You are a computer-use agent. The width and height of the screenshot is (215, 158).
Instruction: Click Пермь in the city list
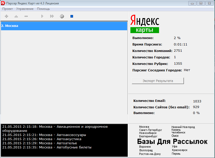click(176, 154)
